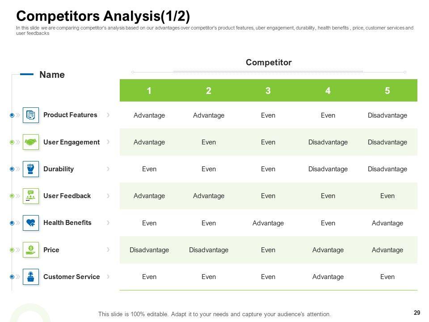Click the Competitors Analysis(1/2) title
Viewport: 429px width, 322px height.
pos(103,16)
